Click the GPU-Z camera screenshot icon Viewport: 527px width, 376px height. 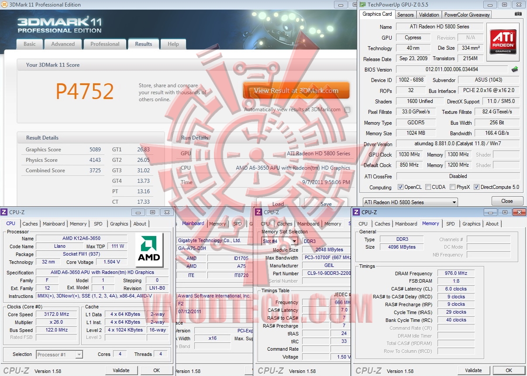(518, 14)
